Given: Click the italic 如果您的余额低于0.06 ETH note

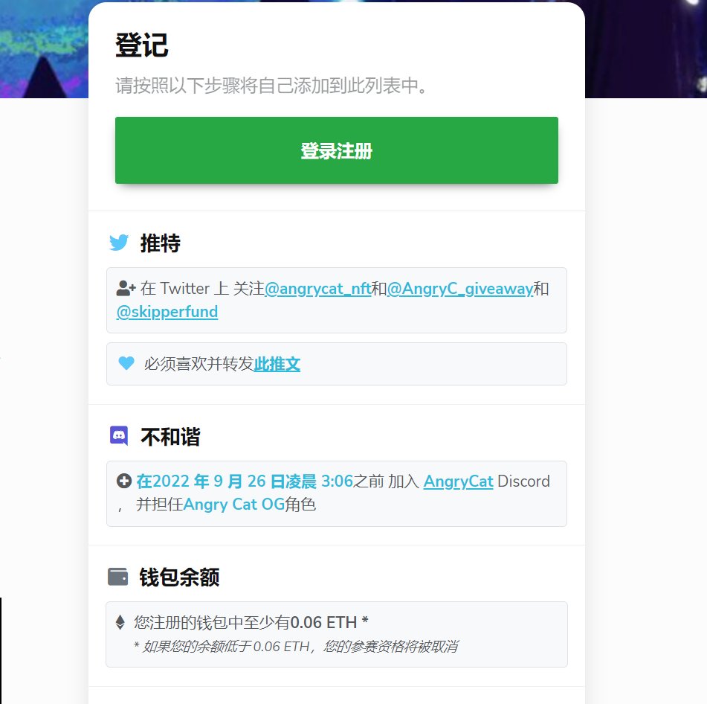Looking at the screenshot, I should click(296, 647).
